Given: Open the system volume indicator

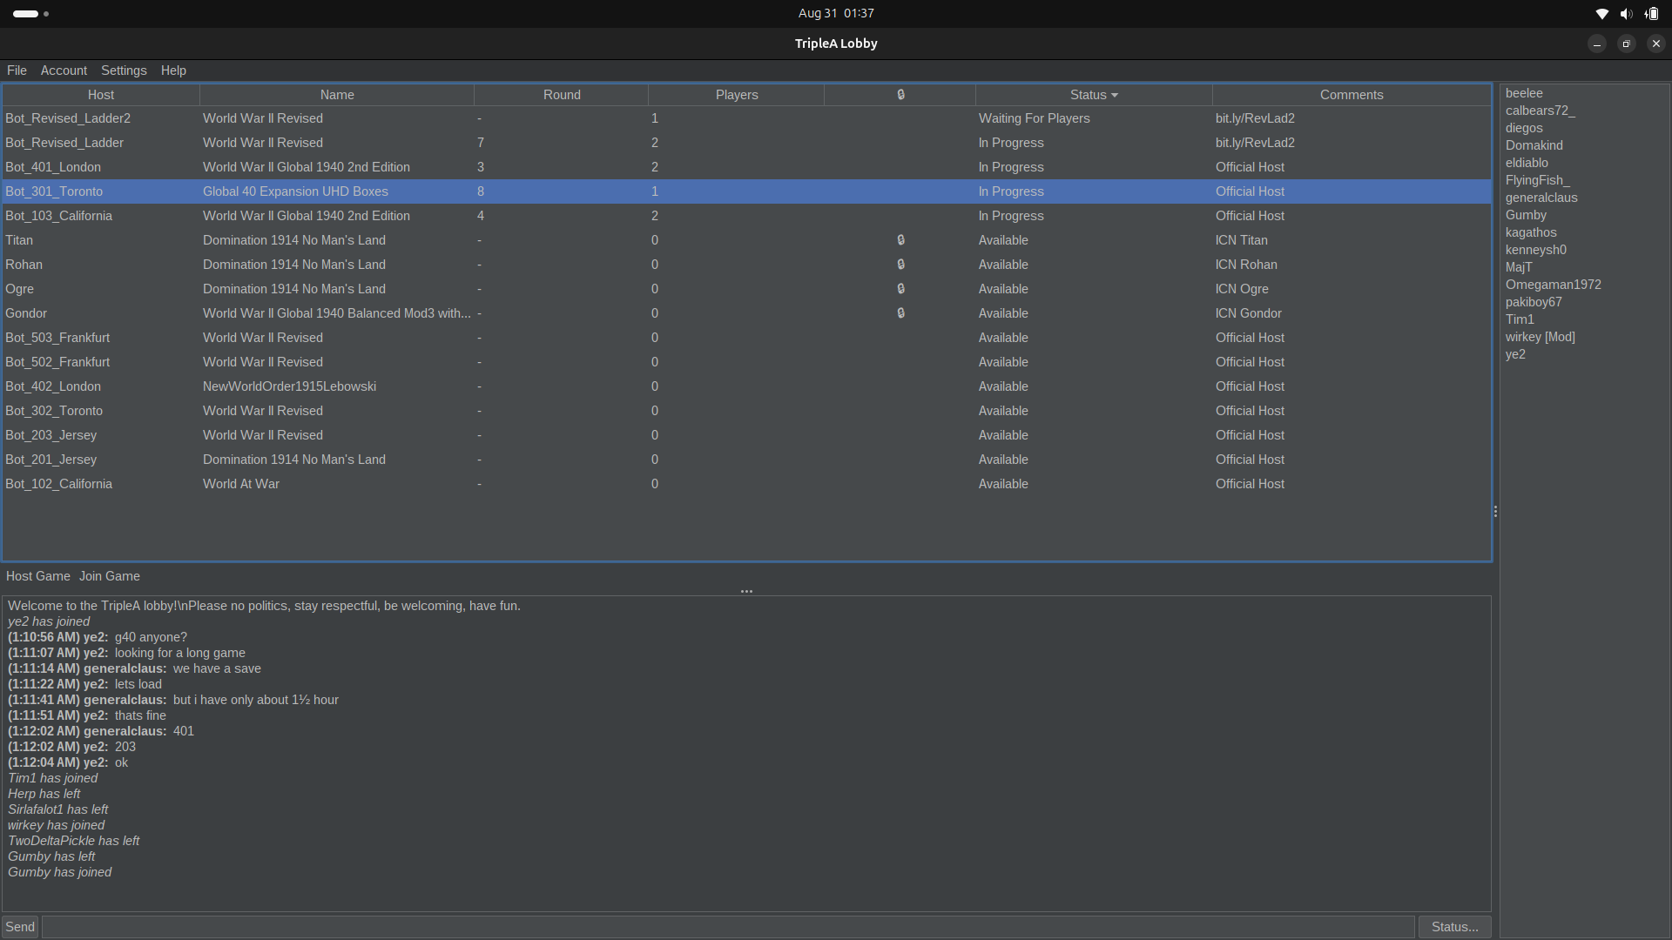Looking at the screenshot, I should tap(1626, 14).
